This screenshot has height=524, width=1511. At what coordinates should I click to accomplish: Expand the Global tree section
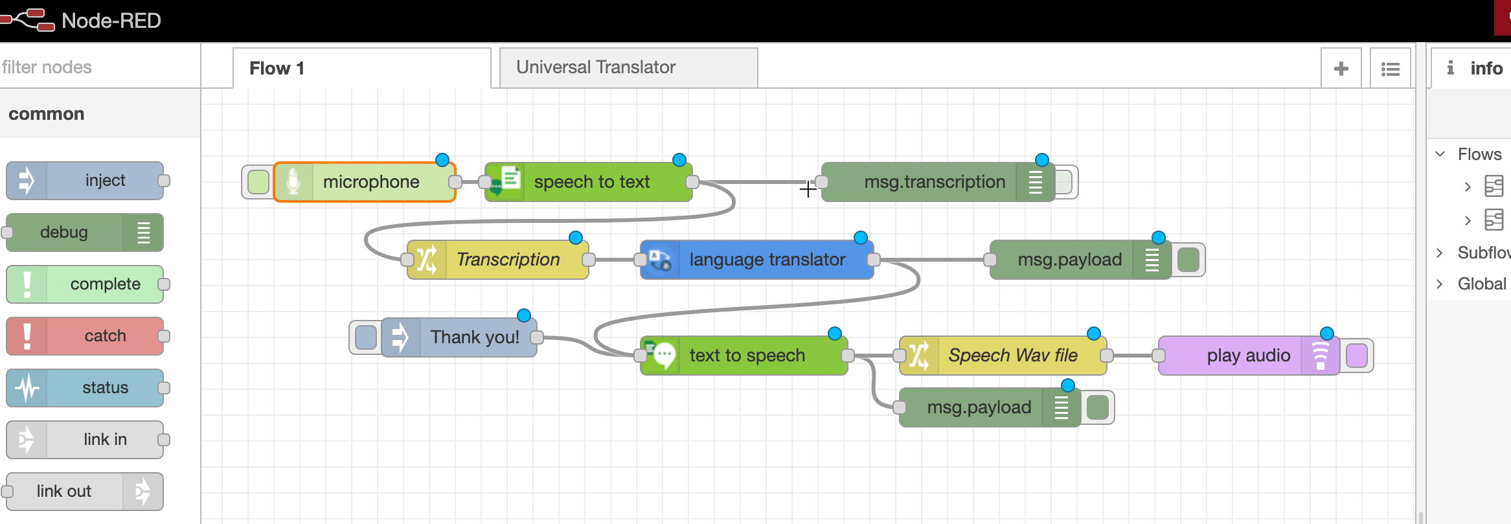(1440, 284)
